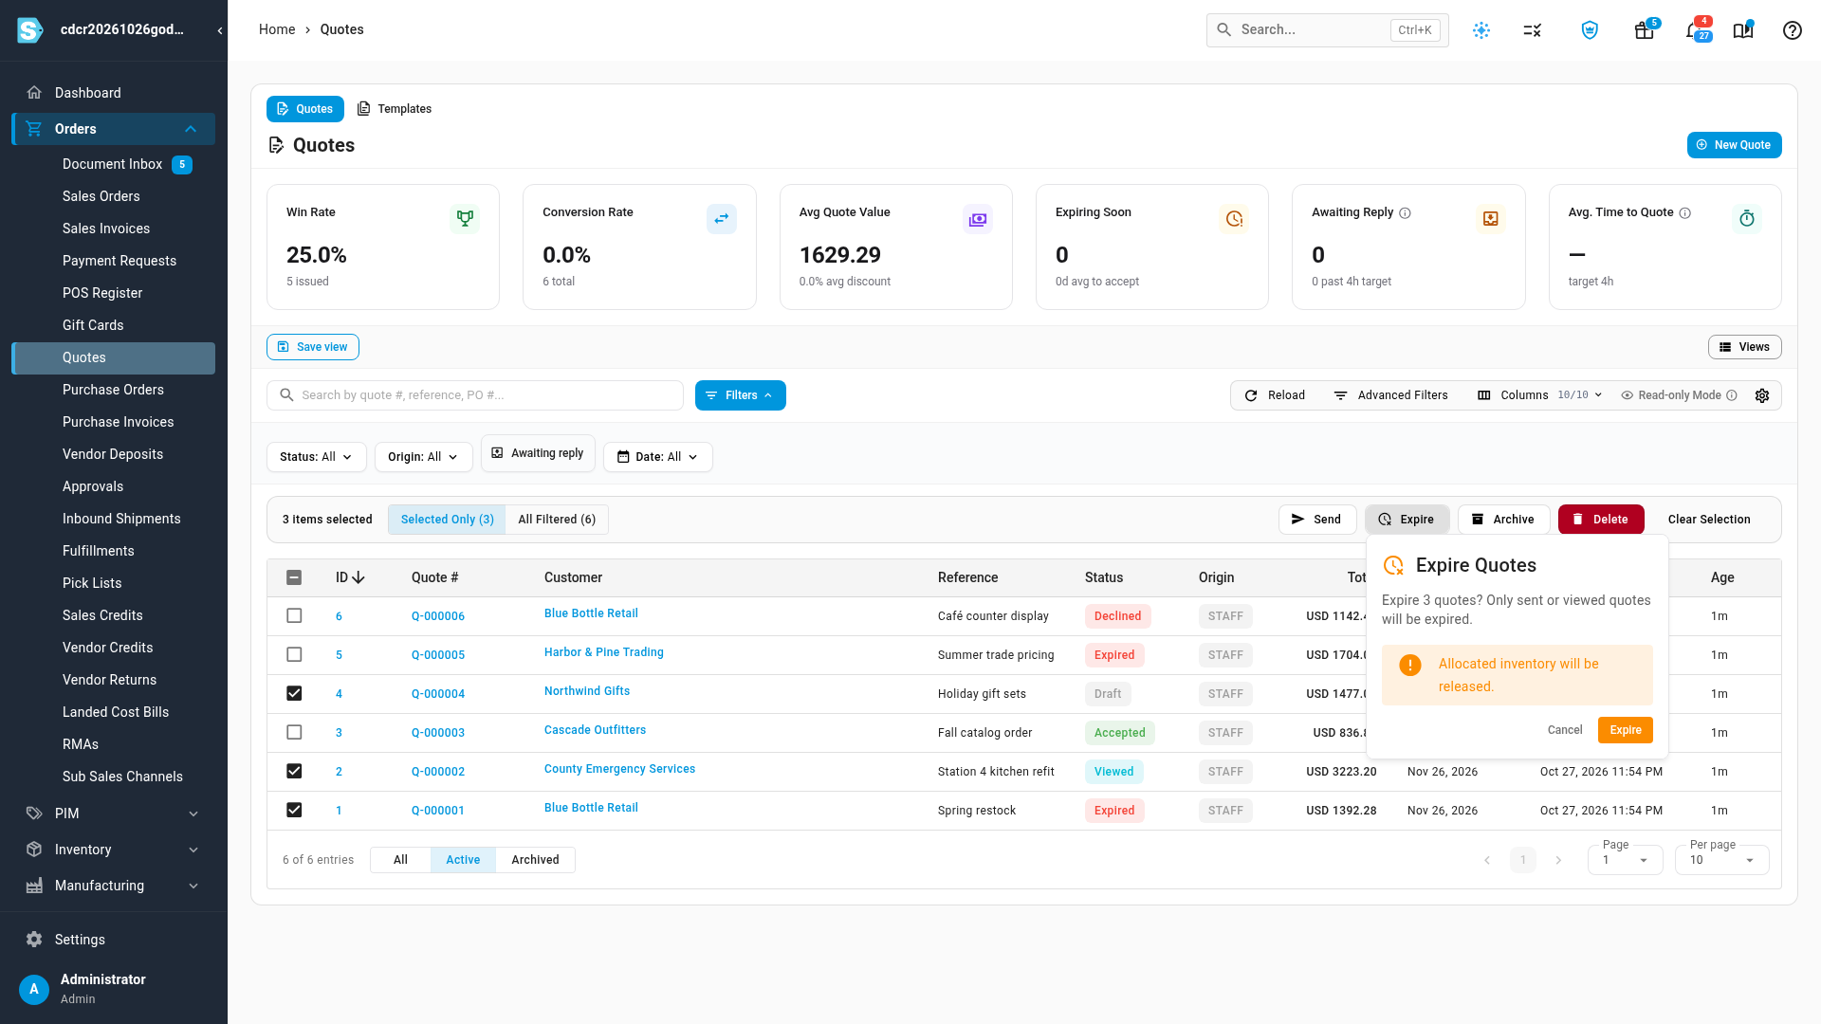Click the ID column sort arrow
Viewport: 1821px width, 1024px height.
359,577
